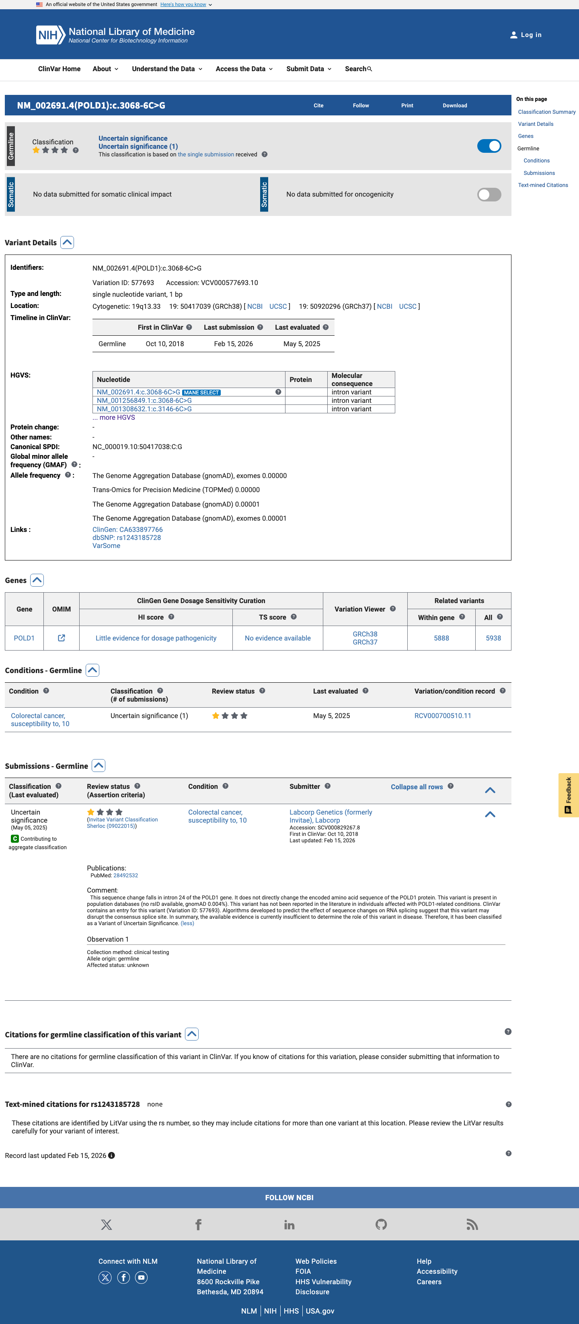The image size is (579, 1324).
Task: Open the Submit Data menu
Action: click(x=309, y=69)
